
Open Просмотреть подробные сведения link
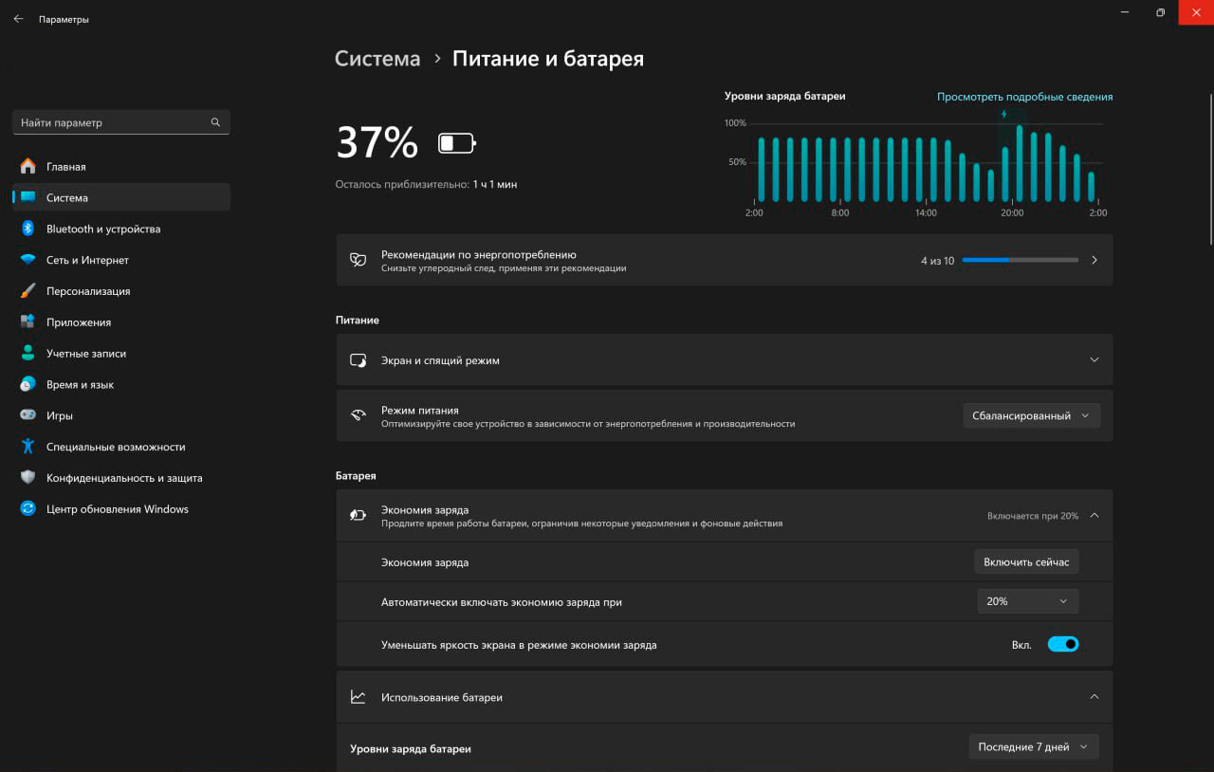tap(1024, 97)
